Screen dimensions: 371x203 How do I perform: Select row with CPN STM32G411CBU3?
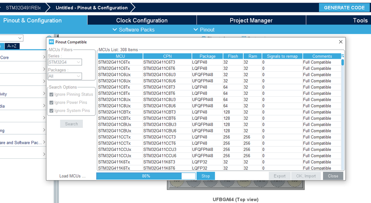219,125
